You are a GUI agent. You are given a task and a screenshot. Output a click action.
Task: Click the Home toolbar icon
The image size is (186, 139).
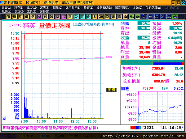[169, 17]
